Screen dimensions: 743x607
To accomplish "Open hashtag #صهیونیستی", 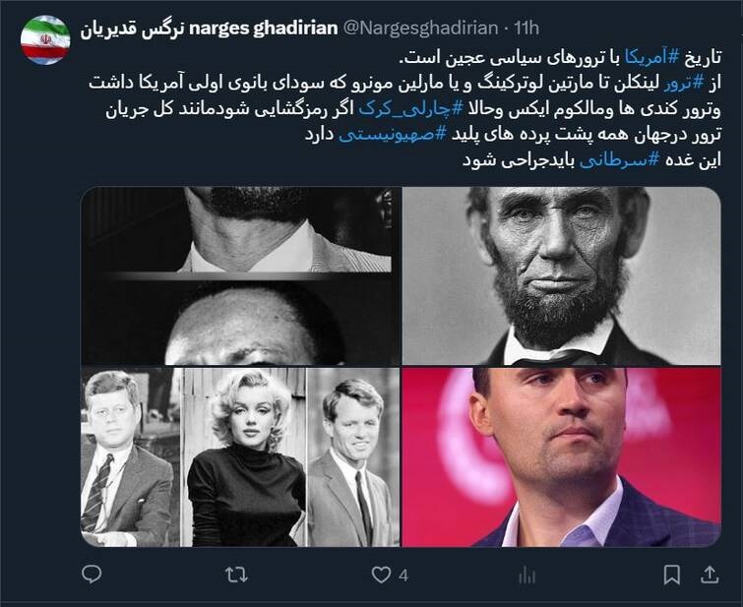I will [x=393, y=135].
